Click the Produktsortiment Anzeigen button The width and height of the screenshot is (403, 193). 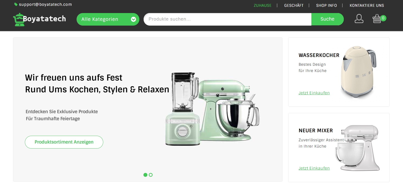coord(64,142)
